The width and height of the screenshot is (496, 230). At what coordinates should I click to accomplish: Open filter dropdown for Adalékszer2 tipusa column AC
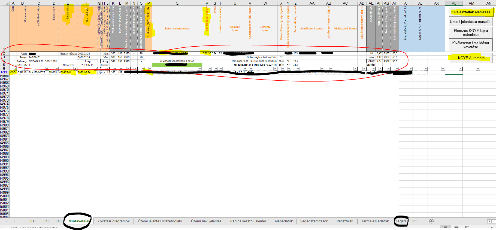click(355, 69)
